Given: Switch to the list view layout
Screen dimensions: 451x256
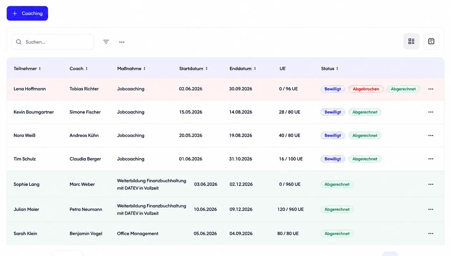Looking at the screenshot, I should click(x=412, y=41).
